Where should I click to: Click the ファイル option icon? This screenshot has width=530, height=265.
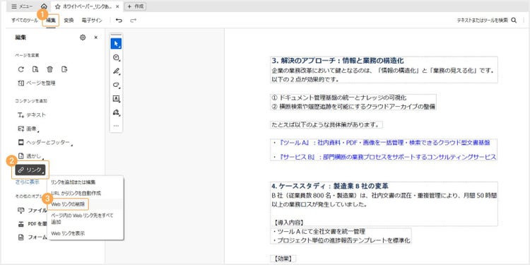21,211
